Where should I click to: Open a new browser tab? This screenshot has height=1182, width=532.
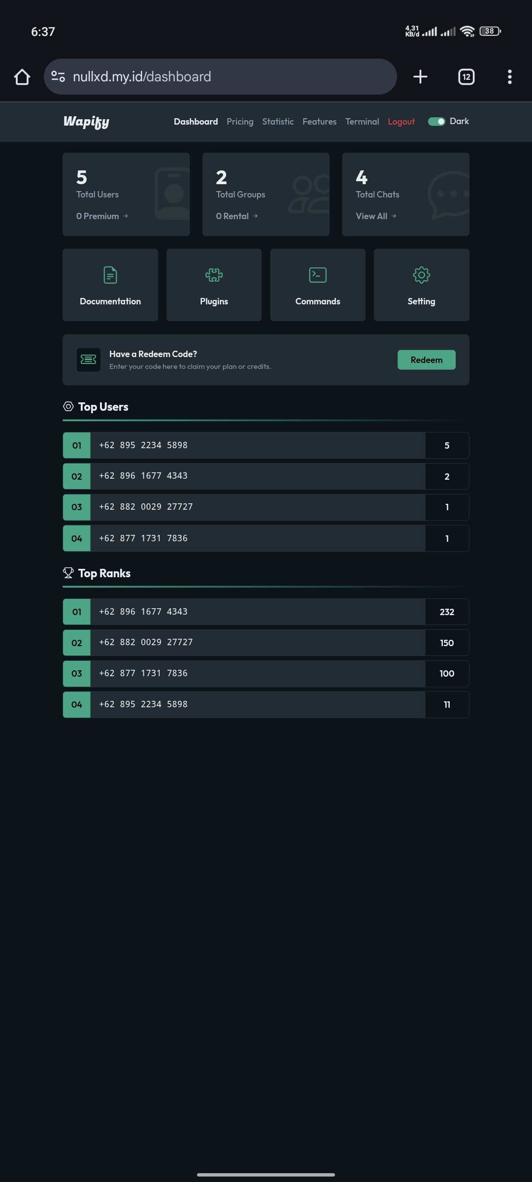point(420,77)
